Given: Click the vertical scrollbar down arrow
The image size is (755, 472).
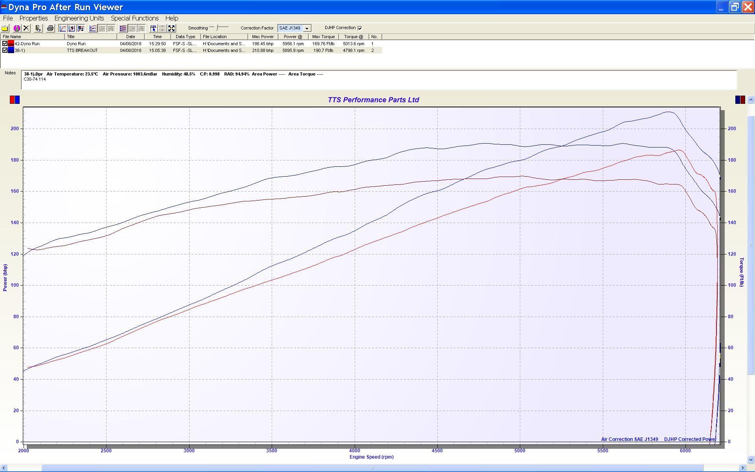Looking at the screenshot, I should pyautogui.click(x=751, y=459).
